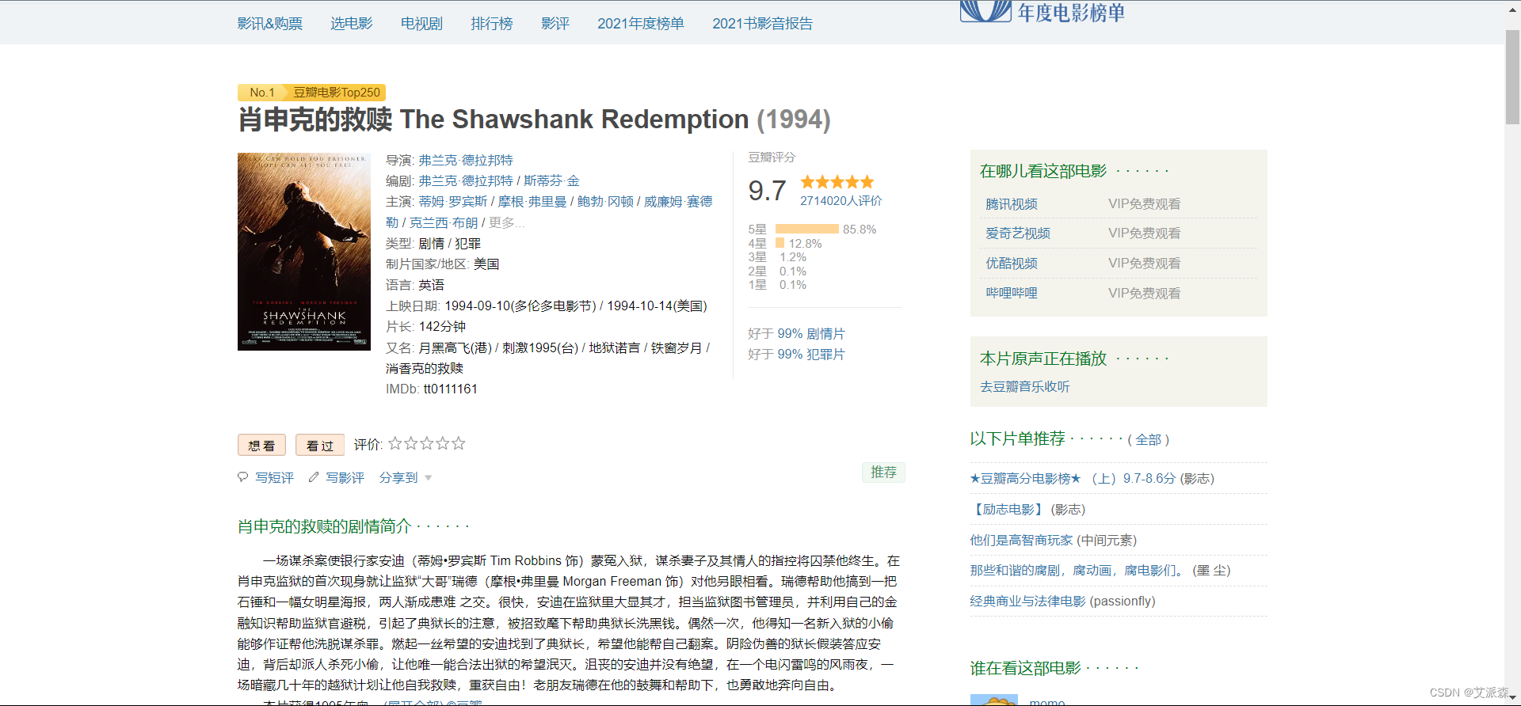Click the pencil icon beside 写影评

point(314,477)
